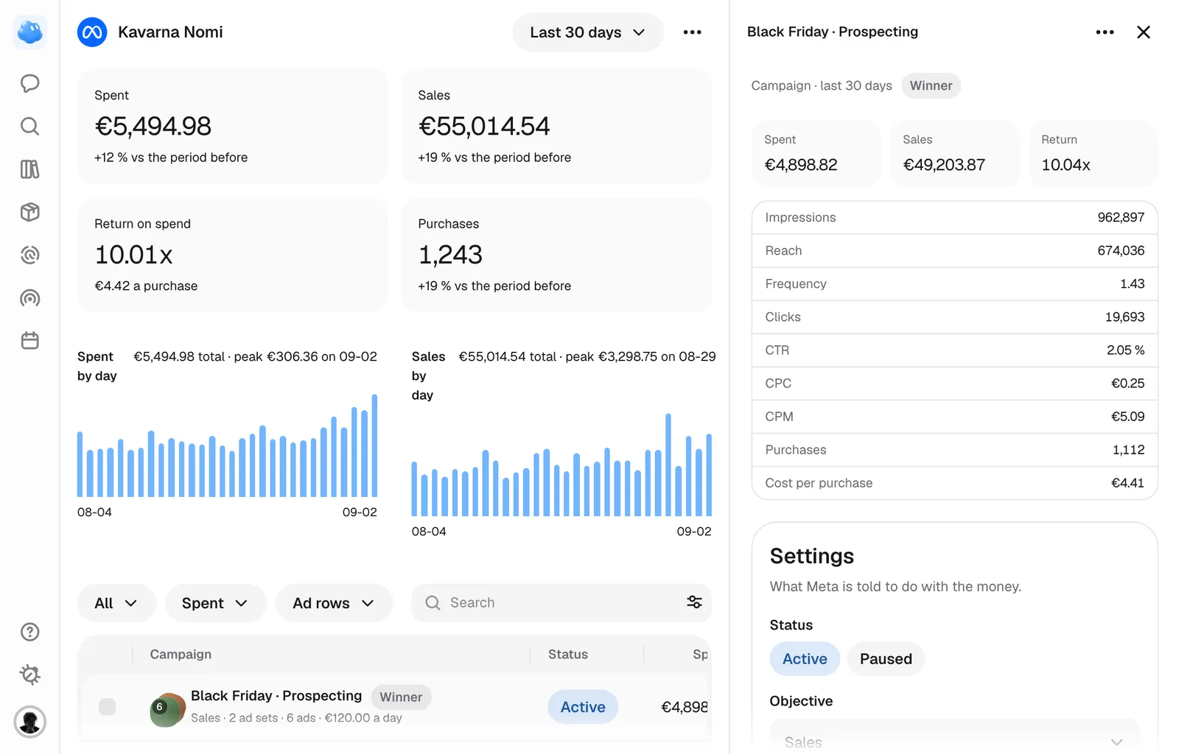1179x754 pixels.
Task: Tick the Black Friday campaign row checkbox
Action: 108,707
